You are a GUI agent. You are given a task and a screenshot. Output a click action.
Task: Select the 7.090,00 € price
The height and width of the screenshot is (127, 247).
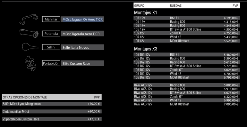click(x=231, y=104)
